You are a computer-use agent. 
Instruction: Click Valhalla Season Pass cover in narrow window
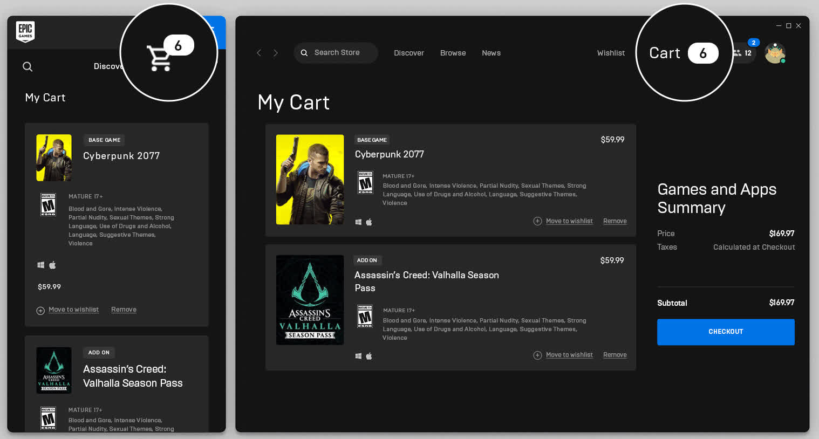pyautogui.click(x=54, y=371)
